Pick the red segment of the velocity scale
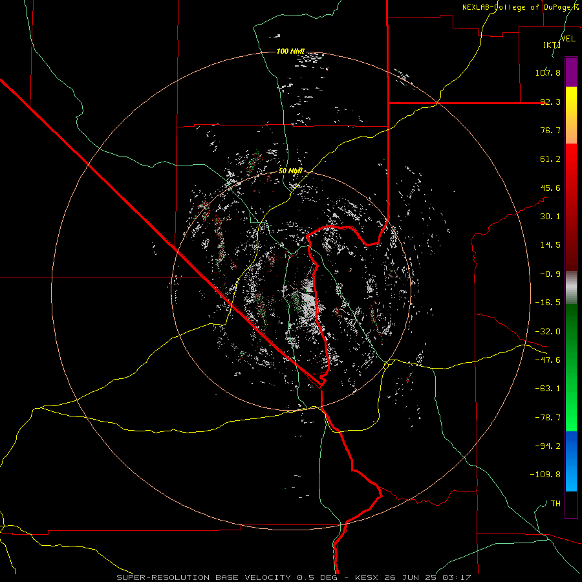 [x=571, y=207]
